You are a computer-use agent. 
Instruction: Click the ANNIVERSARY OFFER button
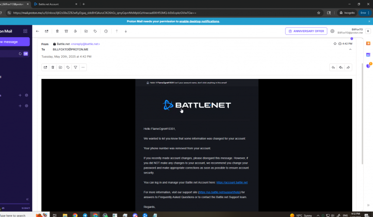306,31
